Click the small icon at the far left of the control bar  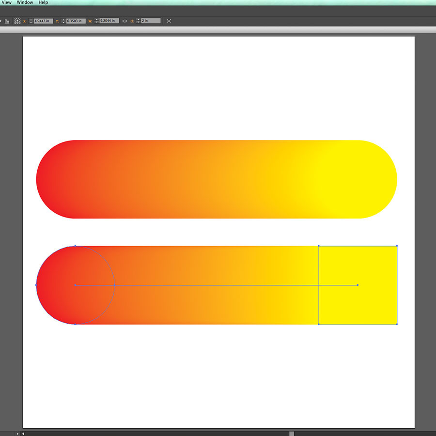1,21
